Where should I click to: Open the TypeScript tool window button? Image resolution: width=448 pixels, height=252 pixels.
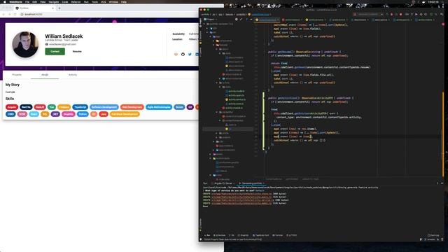click(x=261, y=235)
